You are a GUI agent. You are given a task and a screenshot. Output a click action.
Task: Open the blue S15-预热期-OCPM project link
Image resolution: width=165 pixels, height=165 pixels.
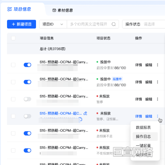click(61, 113)
